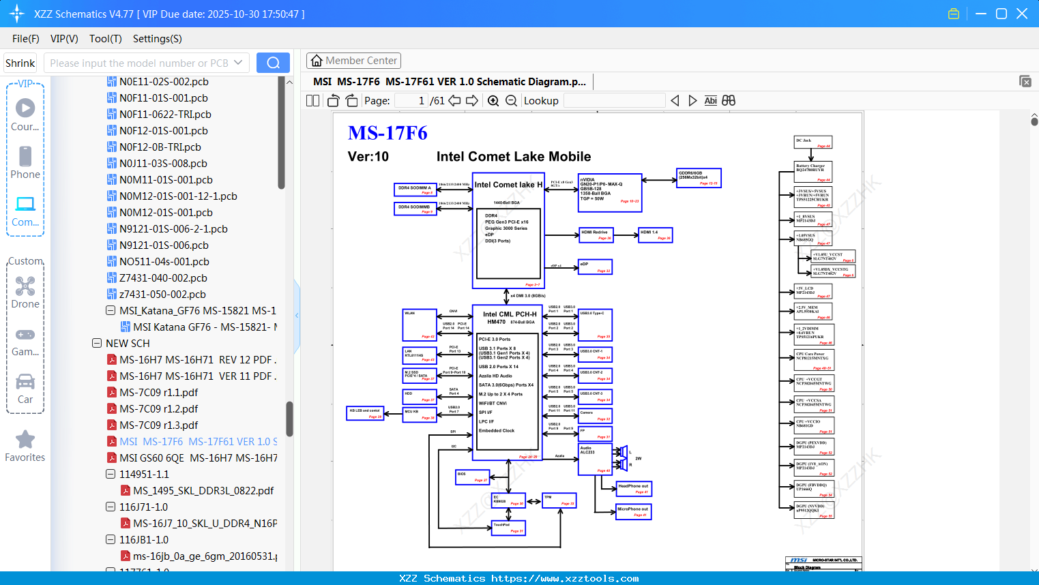Open MS-7C09 r1.3.pdf

coord(159,425)
